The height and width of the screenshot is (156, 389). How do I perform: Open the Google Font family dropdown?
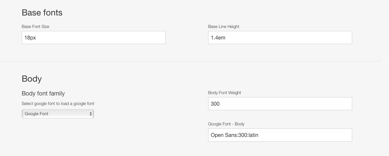[58, 114]
